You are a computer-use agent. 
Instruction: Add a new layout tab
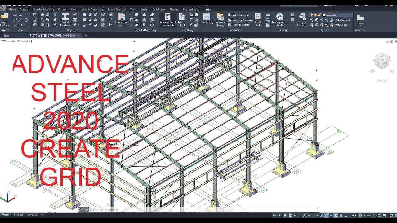(x=42, y=215)
